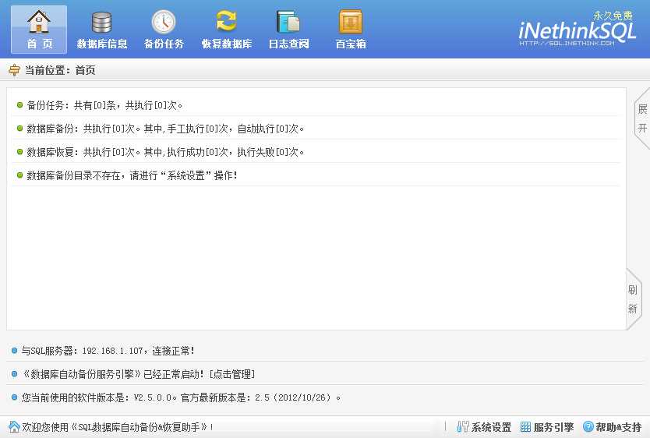Viewport: 650px width, 438px height.
Task: Click the 当前位置：首页 breadcrumb text
Action: (x=60, y=70)
